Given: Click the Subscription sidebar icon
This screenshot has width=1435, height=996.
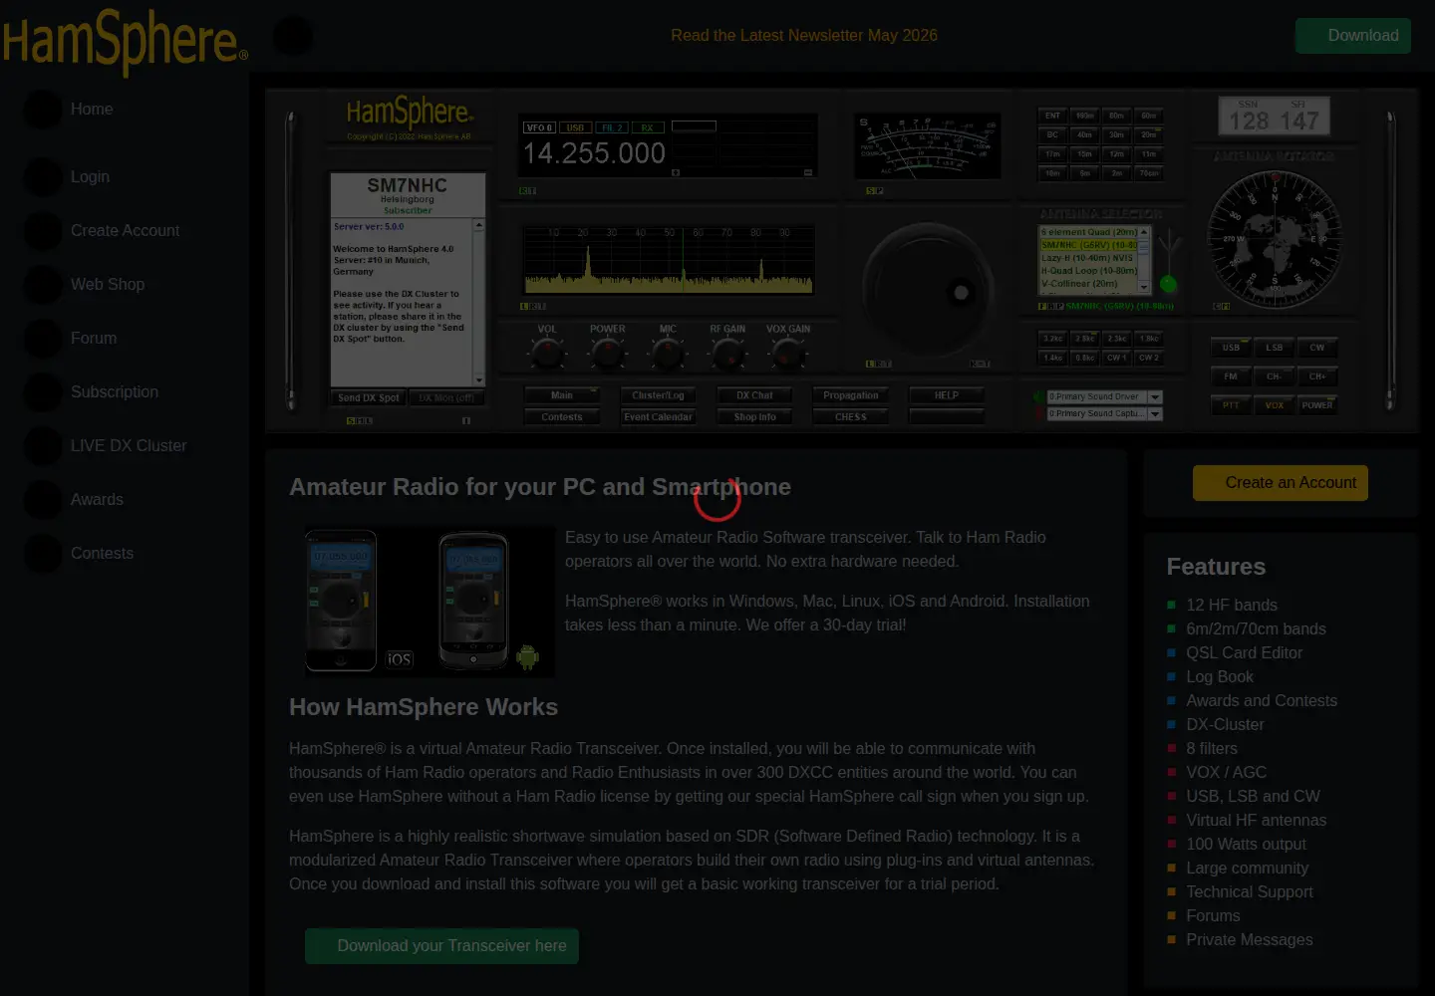Looking at the screenshot, I should click(43, 392).
